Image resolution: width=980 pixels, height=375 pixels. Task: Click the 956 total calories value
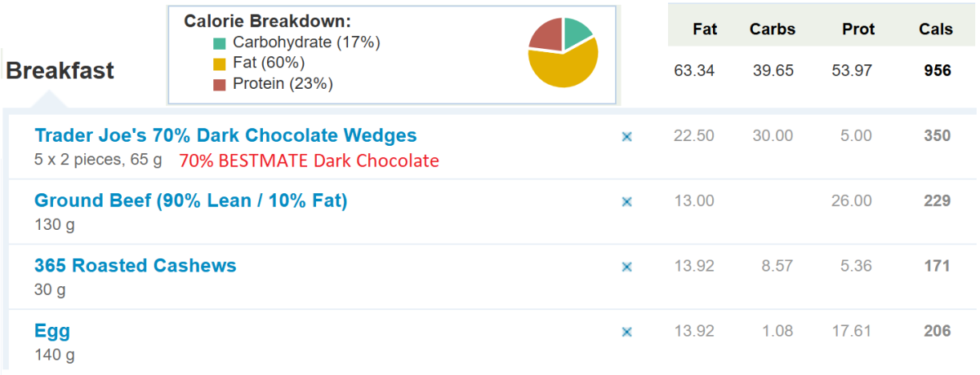[938, 71]
